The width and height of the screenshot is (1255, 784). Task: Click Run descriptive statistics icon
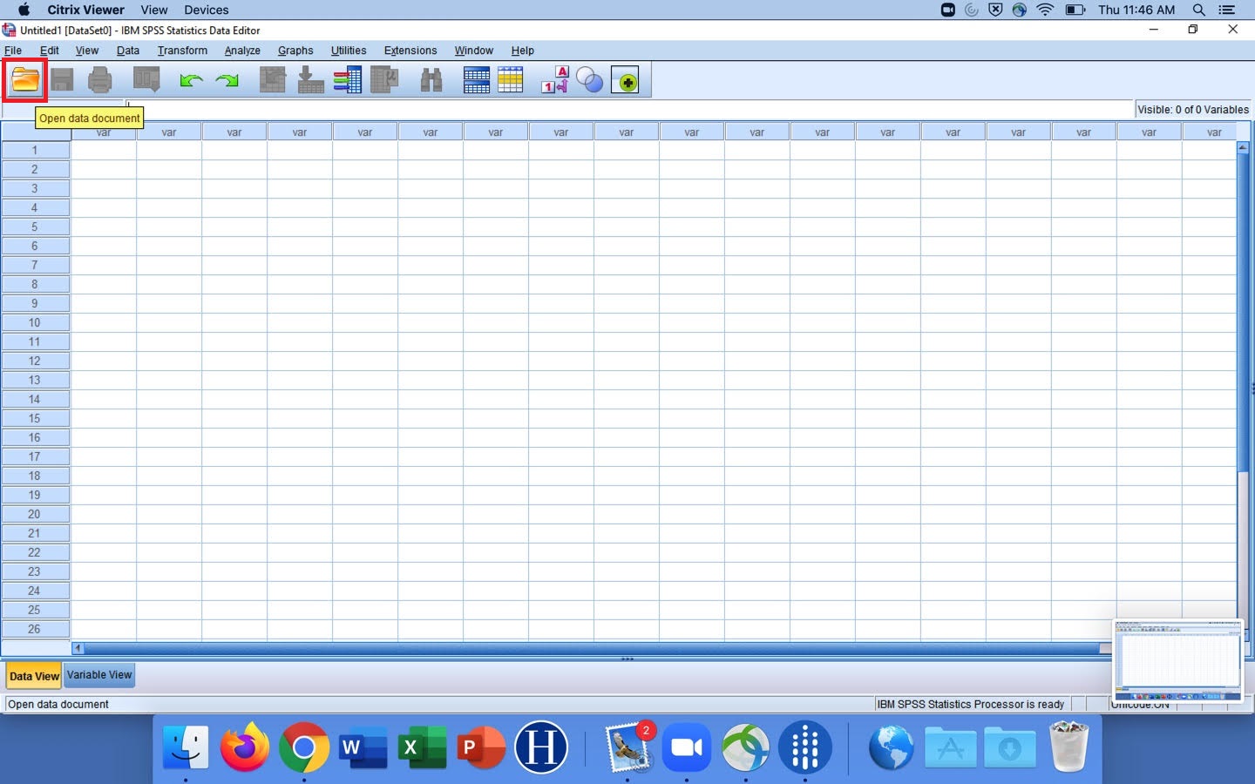click(384, 80)
